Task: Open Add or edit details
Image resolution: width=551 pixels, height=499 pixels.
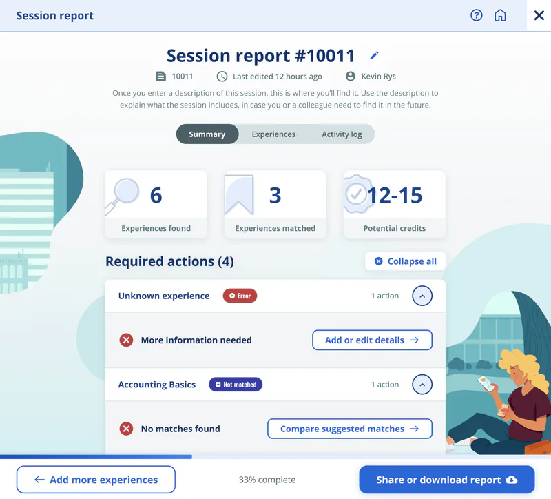Action: pyautogui.click(x=372, y=340)
